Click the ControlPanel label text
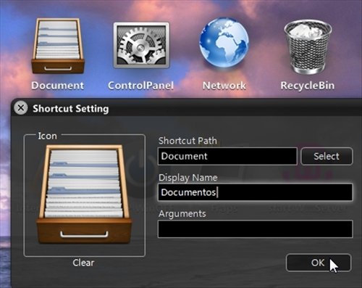 point(140,86)
